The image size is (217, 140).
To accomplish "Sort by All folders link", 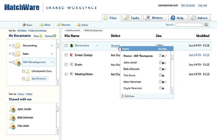I will pyautogui.click(x=22, y=30).
